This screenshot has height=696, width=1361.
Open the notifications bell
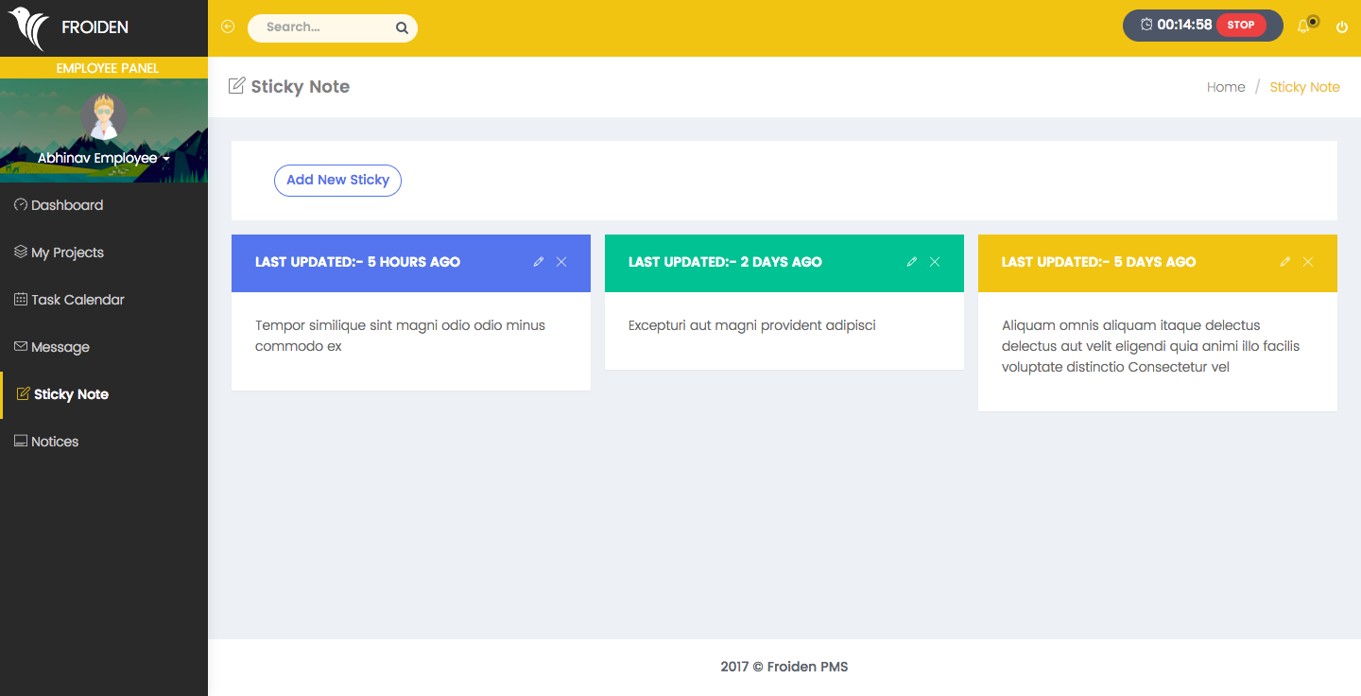1304,26
